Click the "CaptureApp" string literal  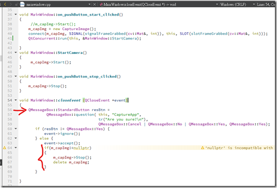125,115
